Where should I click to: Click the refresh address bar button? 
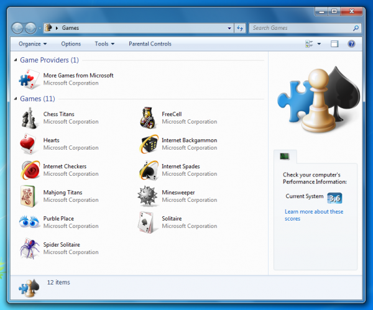(240, 28)
